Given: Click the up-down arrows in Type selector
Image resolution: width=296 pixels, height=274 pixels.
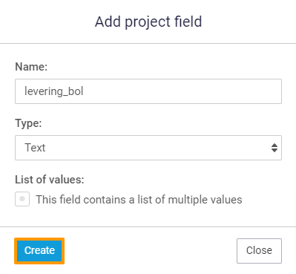Looking at the screenshot, I should [274, 148].
